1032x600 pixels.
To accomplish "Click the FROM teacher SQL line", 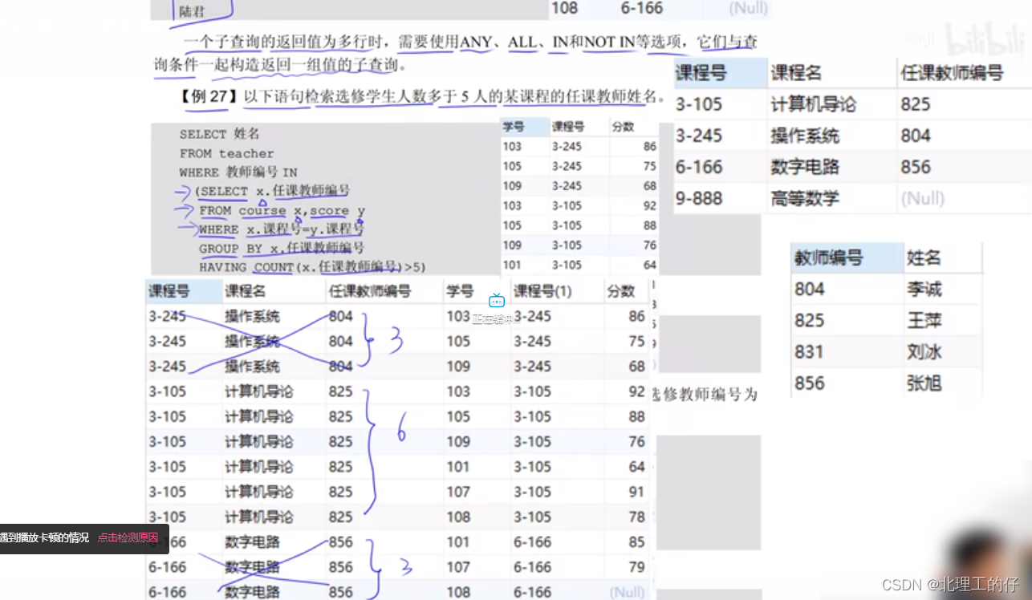I will [x=226, y=153].
